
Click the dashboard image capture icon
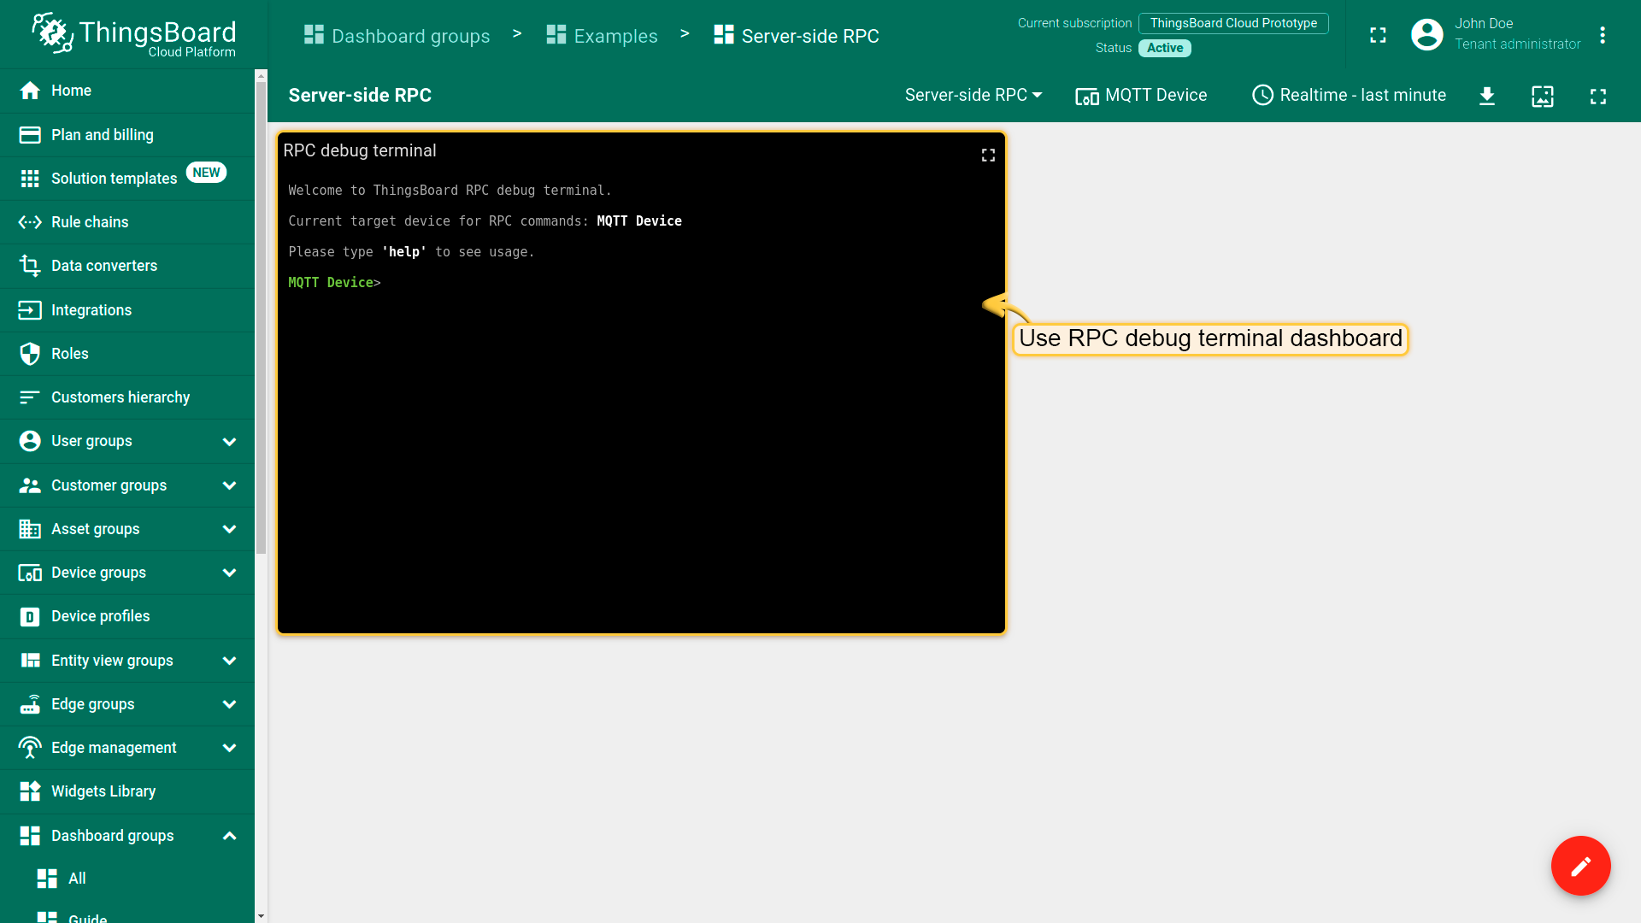(1542, 96)
